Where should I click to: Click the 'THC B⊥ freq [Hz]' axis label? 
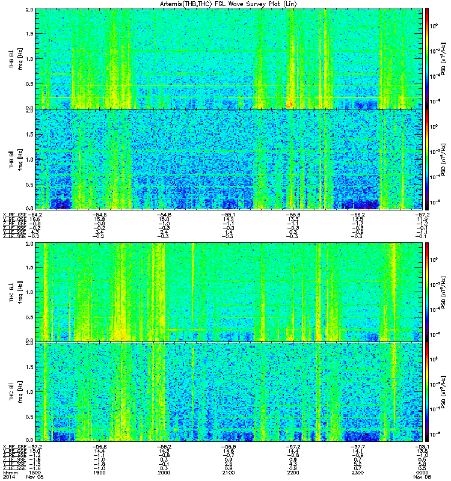pyautogui.click(x=16, y=292)
